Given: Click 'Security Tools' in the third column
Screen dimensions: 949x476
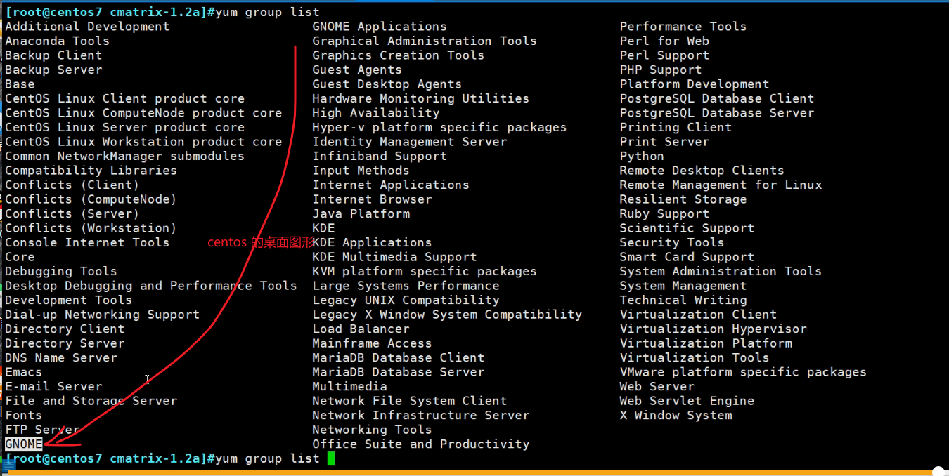Looking at the screenshot, I should (671, 242).
